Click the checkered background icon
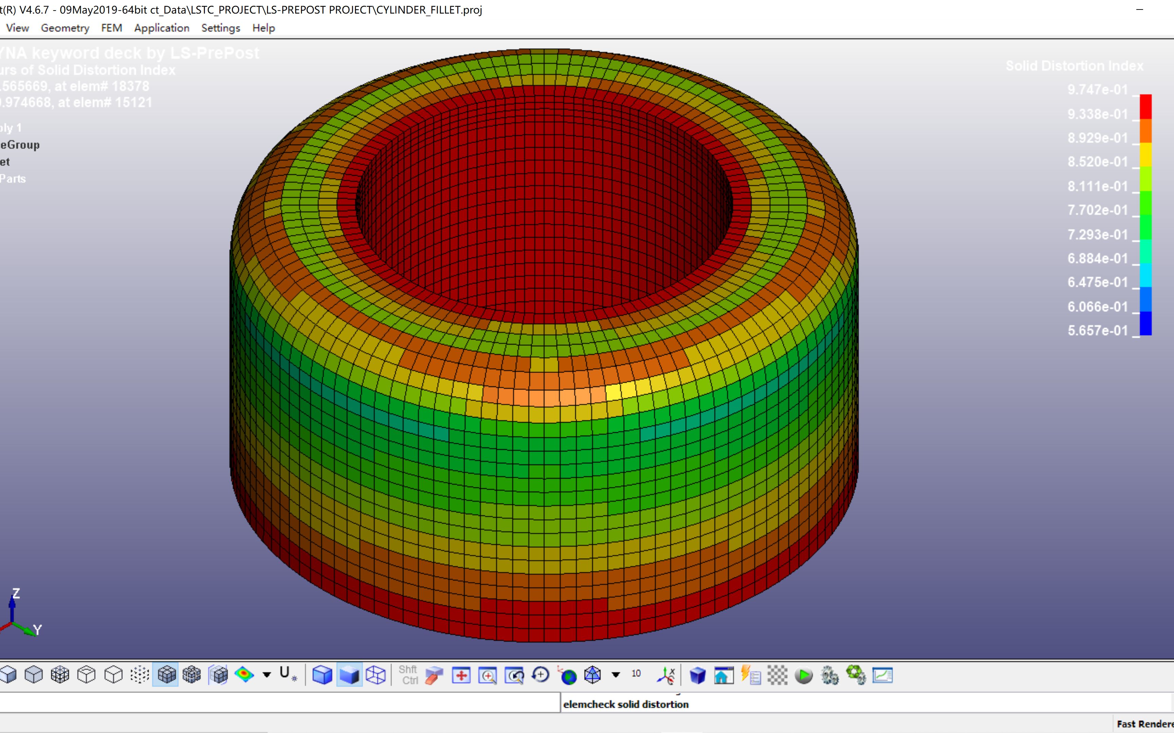 [777, 675]
